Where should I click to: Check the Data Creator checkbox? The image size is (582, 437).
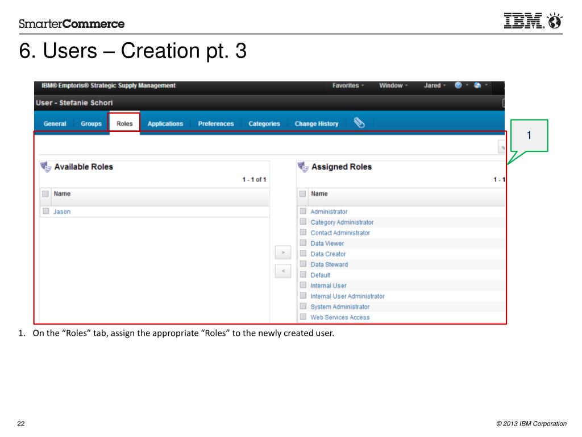pyautogui.click(x=303, y=253)
